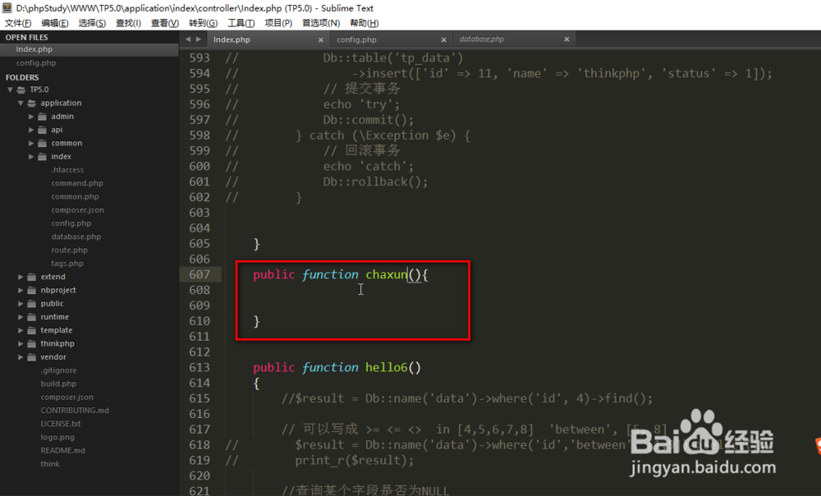
Task: Collapse the application folder
Action: click(x=21, y=103)
